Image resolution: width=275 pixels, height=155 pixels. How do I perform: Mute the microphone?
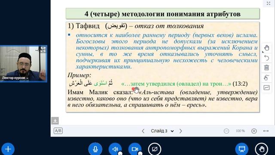pyautogui.click(x=95, y=149)
